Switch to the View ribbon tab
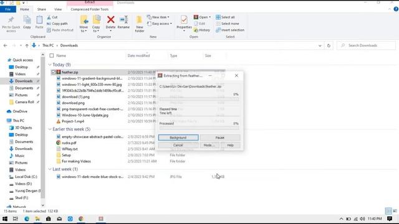 (x=58, y=9)
